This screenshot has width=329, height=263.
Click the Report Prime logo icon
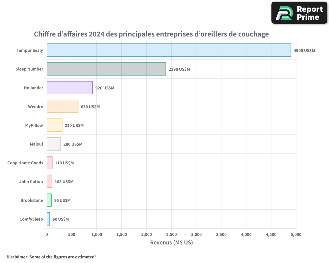coord(284,13)
